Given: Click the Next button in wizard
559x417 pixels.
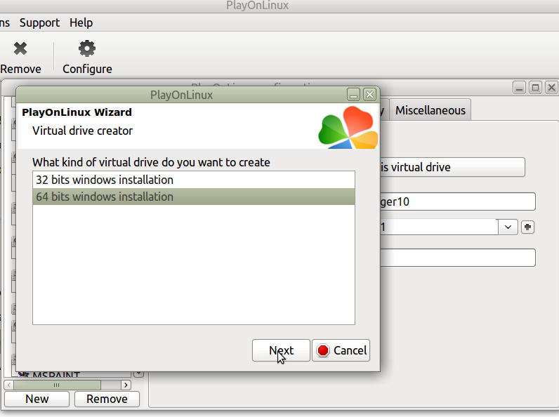Looking at the screenshot, I should 281,350.
